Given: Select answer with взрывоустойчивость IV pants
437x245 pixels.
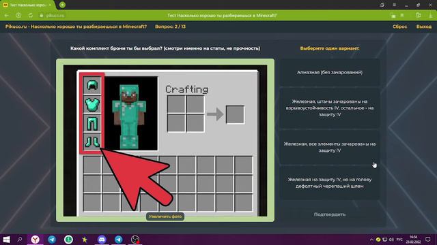Looking at the screenshot, I should click(330, 108).
